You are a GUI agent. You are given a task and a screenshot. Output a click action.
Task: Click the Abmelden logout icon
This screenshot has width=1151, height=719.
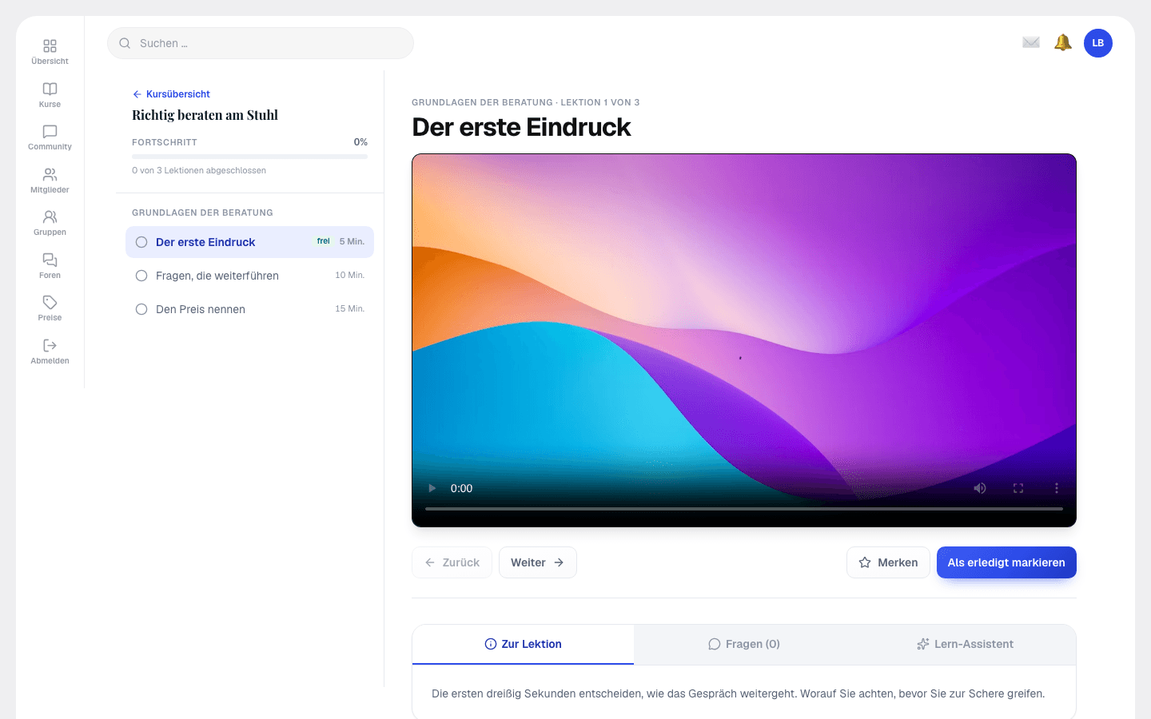tap(50, 345)
